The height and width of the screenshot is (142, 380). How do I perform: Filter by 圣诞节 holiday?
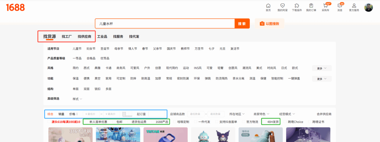point(105,48)
